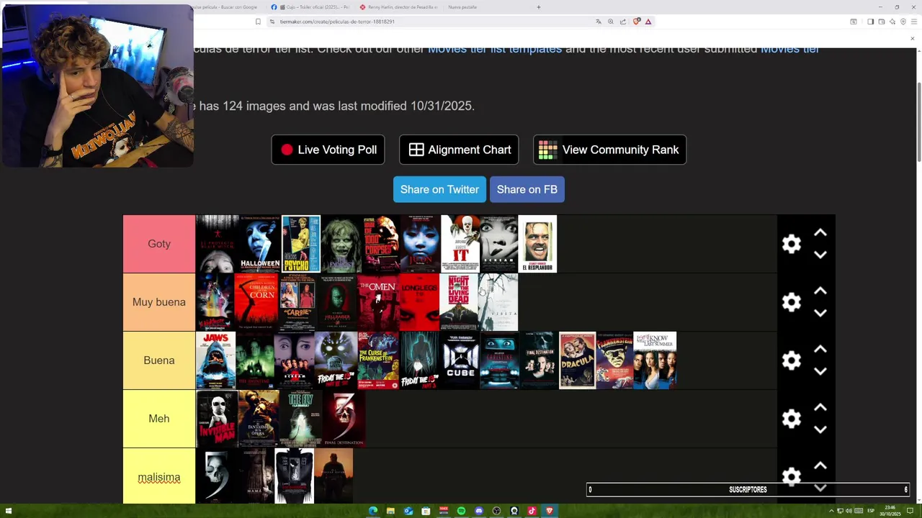Switch to the Cujo trailer browser tab

(311, 7)
